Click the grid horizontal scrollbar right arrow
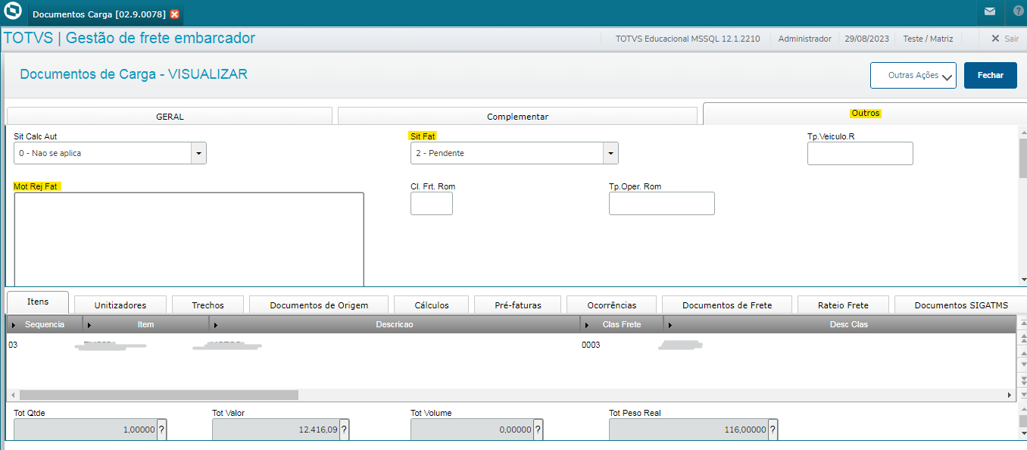Viewport: 1027px width, 450px height. [x=1010, y=395]
